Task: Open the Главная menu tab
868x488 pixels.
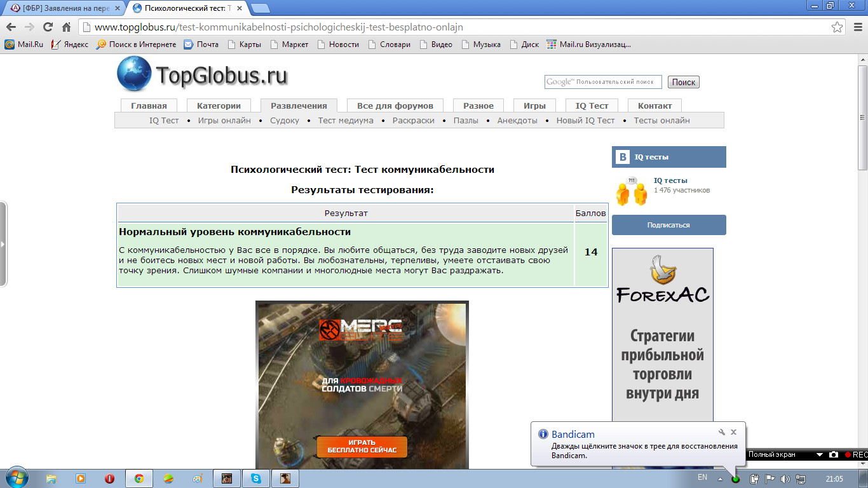Action: [149, 105]
